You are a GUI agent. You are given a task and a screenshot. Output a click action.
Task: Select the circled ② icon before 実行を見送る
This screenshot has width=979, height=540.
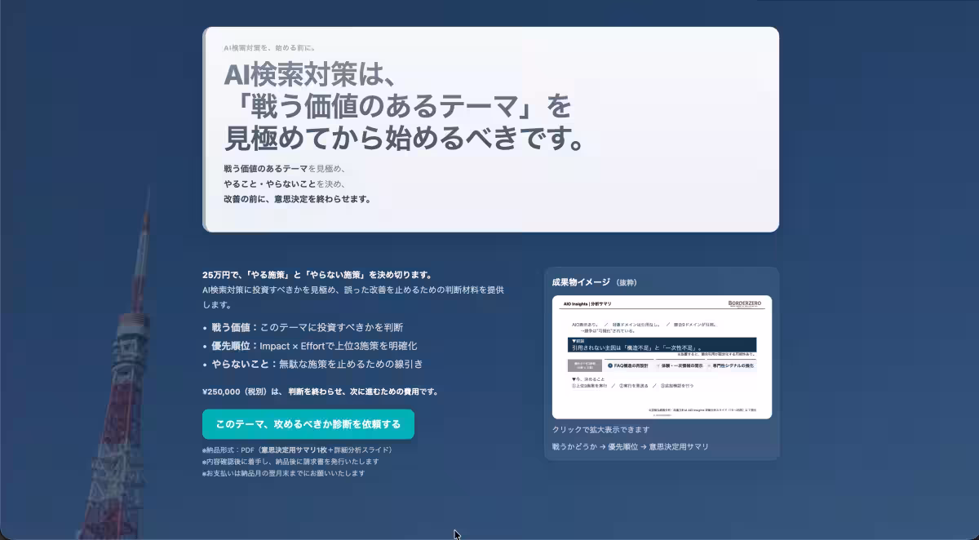(622, 386)
